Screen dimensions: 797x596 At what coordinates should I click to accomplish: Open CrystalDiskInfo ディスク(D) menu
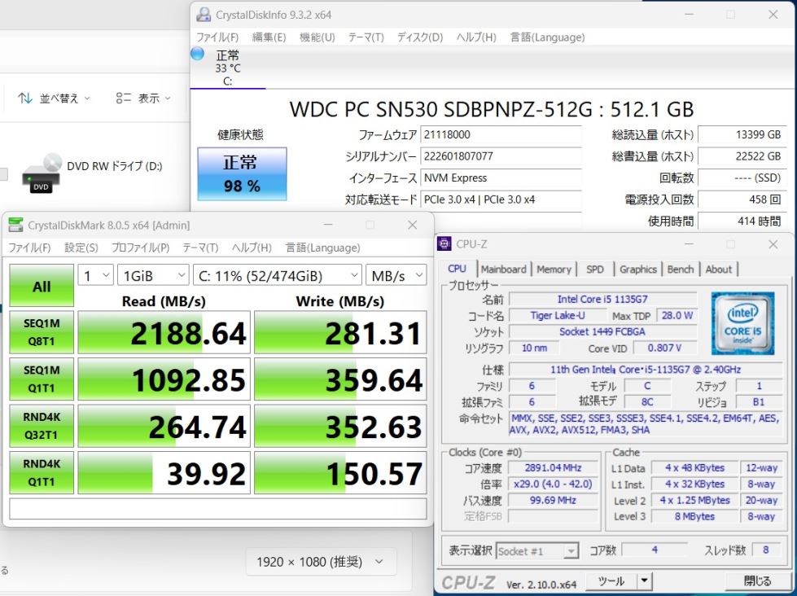420,37
